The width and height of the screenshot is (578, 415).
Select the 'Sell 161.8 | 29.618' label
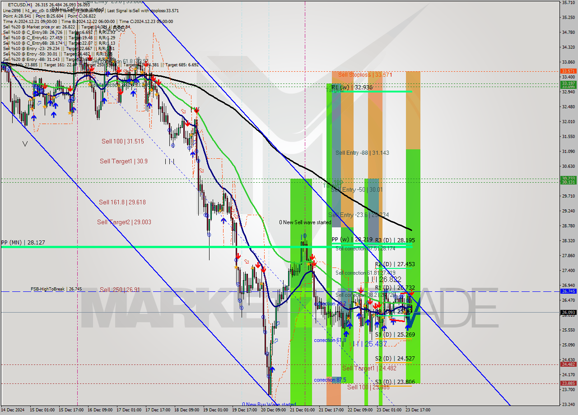(x=122, y=202)
